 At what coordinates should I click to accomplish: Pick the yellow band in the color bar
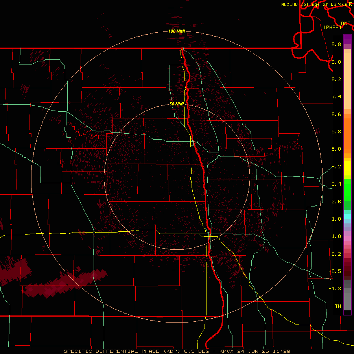tap(347, 168)
